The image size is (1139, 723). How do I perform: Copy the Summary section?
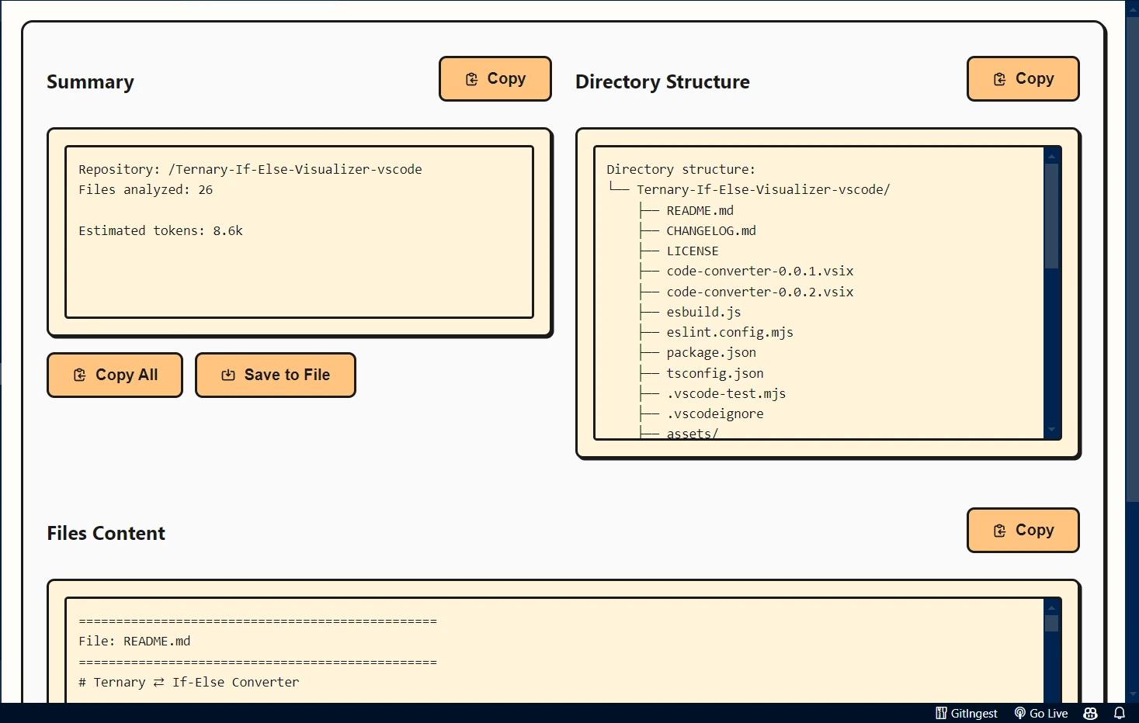(x=495, y=78)
